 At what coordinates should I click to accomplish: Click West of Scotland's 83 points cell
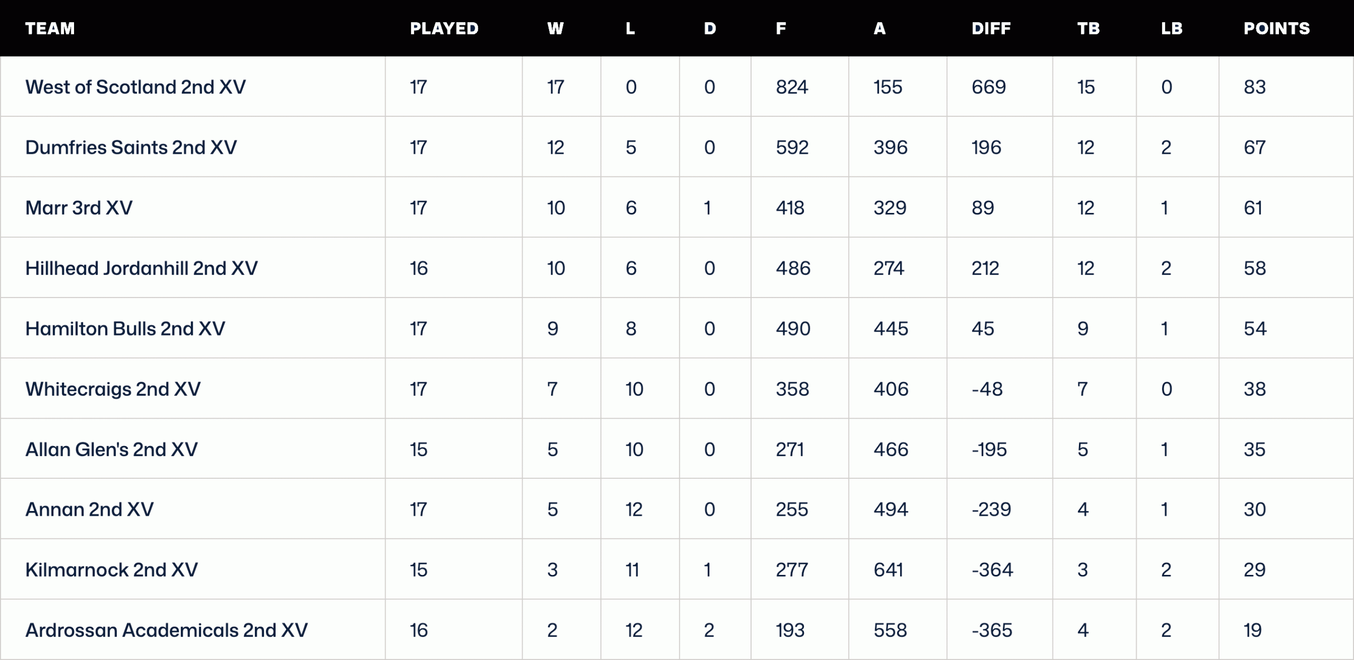(1255, 87)
